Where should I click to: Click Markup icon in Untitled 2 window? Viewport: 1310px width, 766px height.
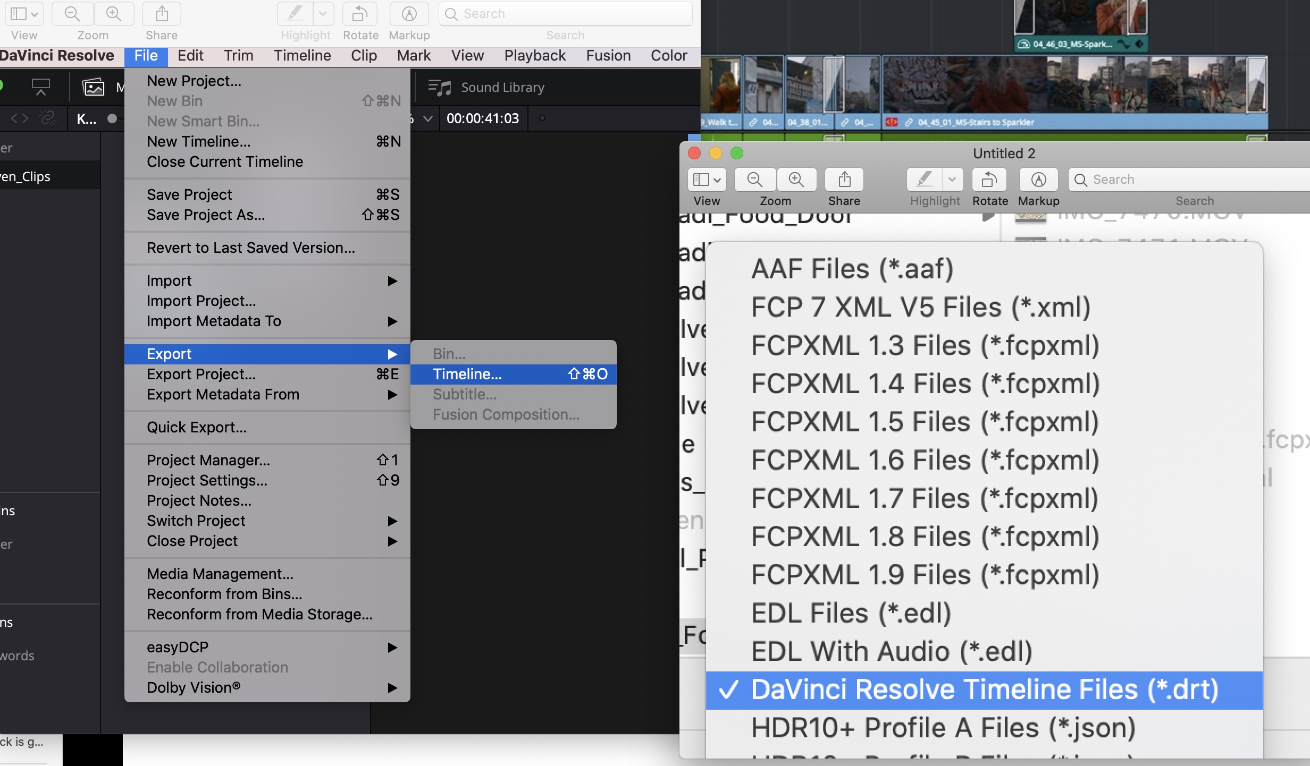[x=1038, y=180]
